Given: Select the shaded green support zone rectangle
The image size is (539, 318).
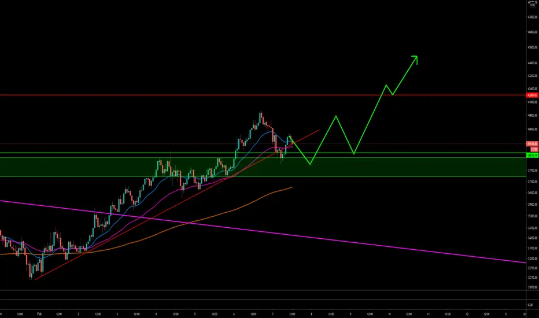Looking at the screenshot, I should point(263,167).
